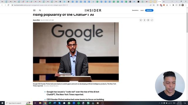Open Windows Task View
Viewport: 188px width, 105px height.
35,103
